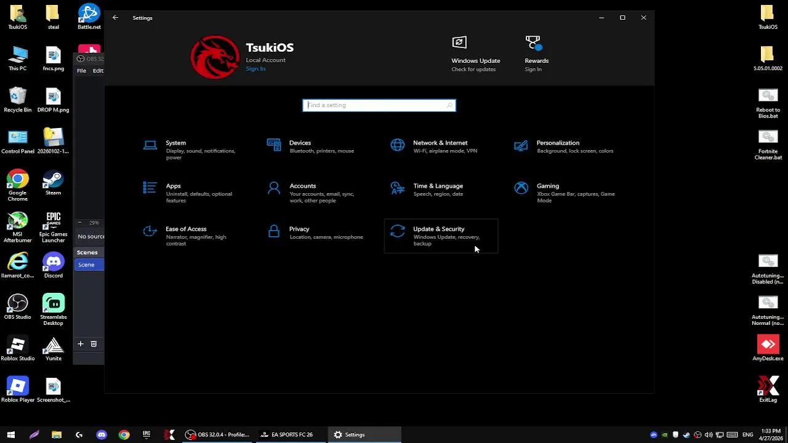Click the Battle.net desktop icon

(x=89, y=17)
